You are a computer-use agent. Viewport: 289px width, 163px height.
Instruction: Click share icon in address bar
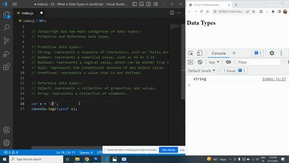coord(247,11)
